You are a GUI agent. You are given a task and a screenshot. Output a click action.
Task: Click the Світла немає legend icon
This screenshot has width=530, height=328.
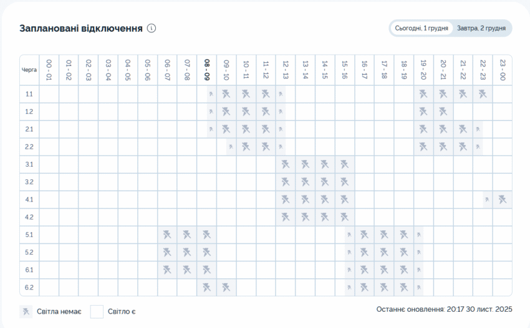click(26, 311)
